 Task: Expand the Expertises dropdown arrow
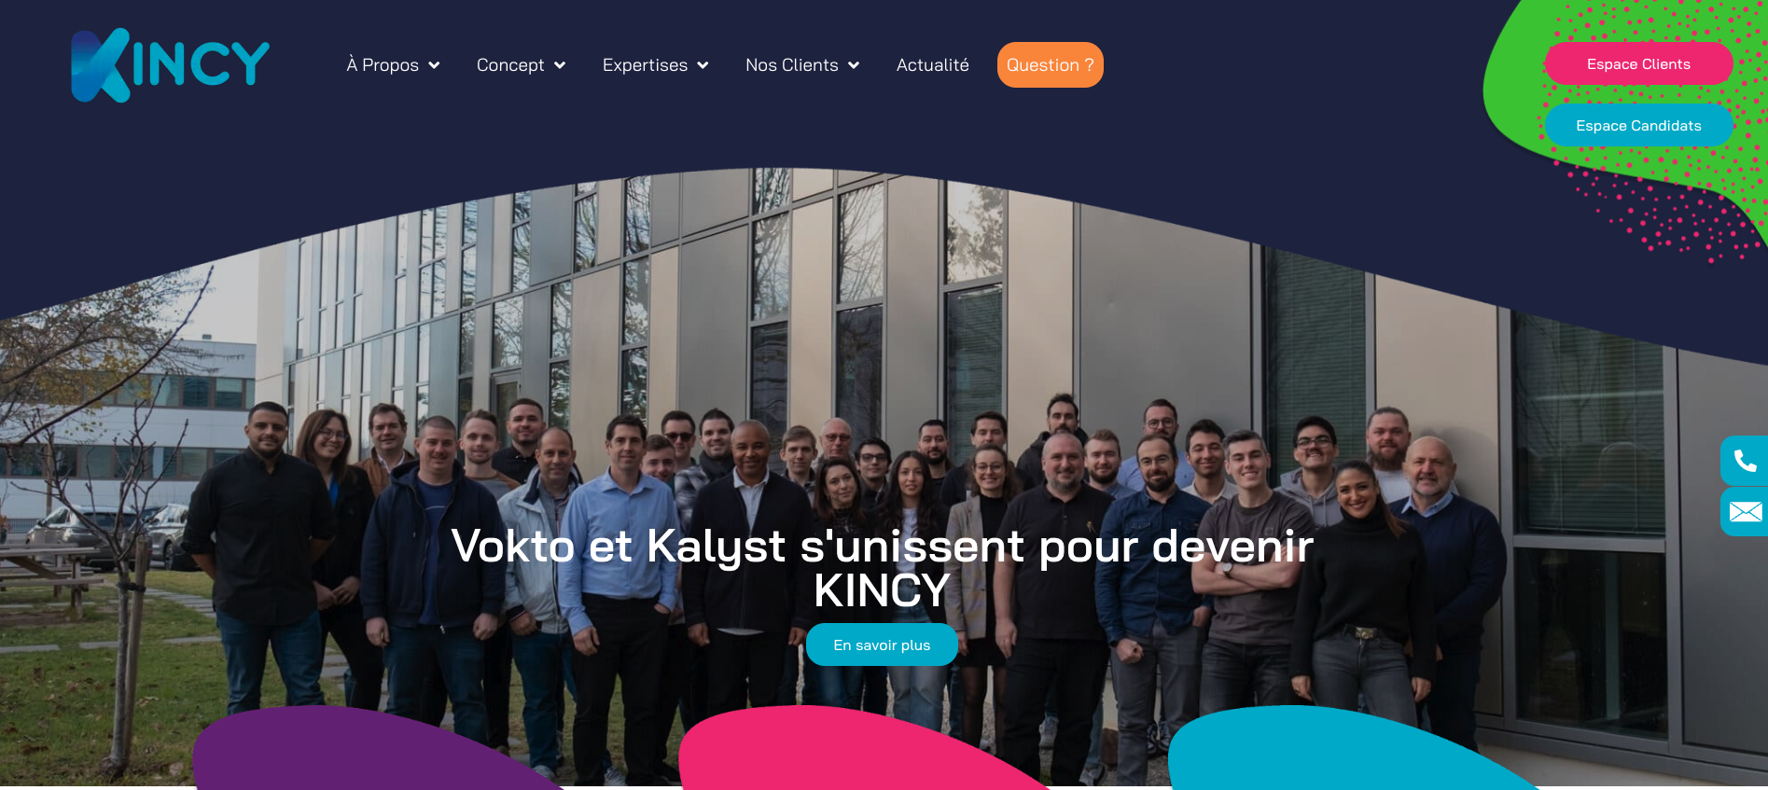coord(703,65)
